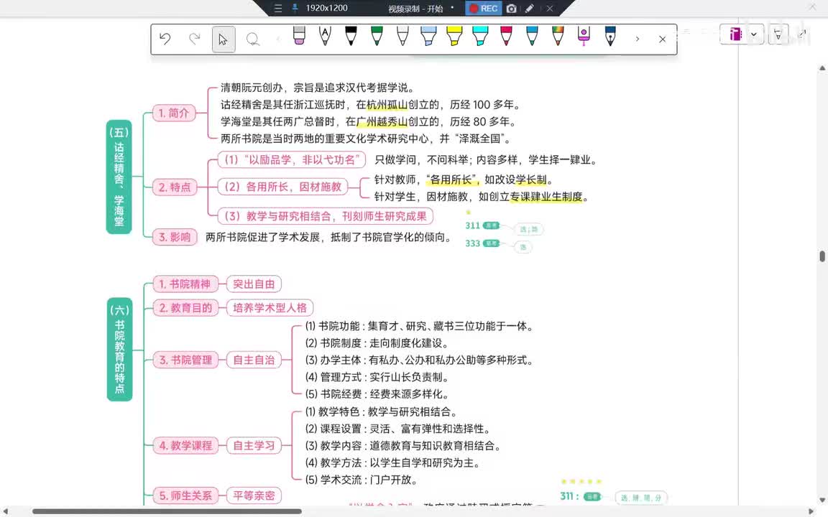
Task: Close the screen recorder bar
Action: tap(549, 9)
